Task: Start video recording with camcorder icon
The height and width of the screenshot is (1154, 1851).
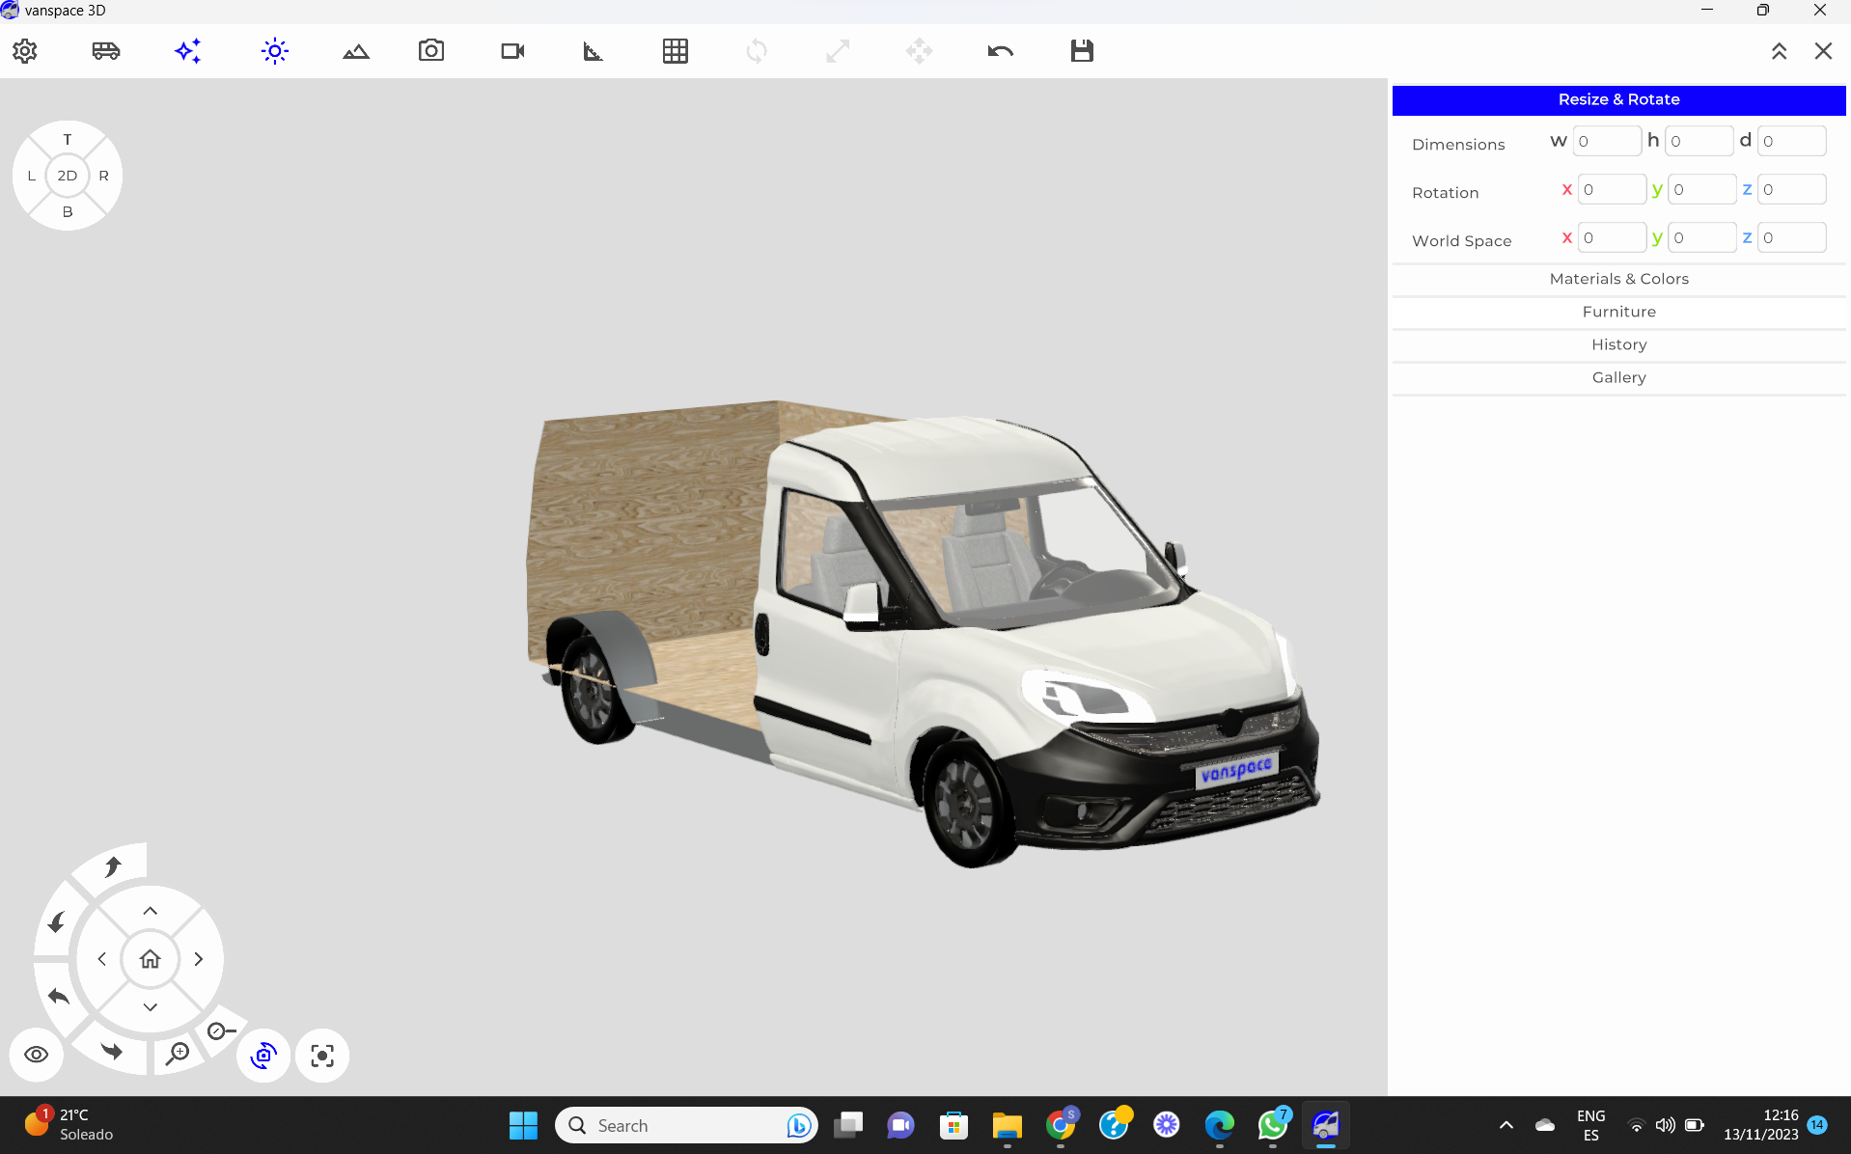Action: pyautogui.click(x=513, y=51)
